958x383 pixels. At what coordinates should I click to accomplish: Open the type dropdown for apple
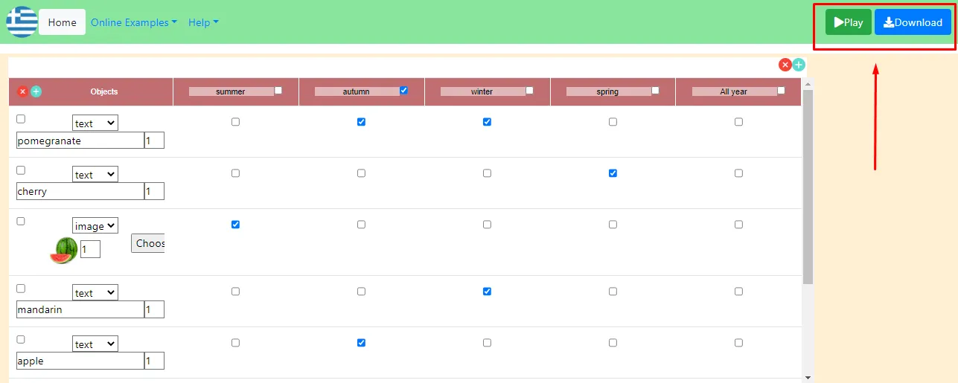coord(95,344)
